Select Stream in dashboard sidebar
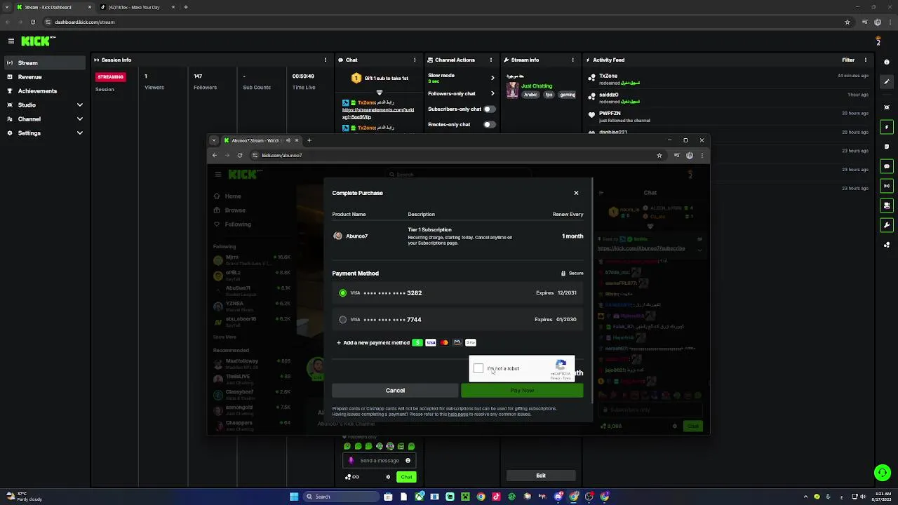This screenshot has width=898, height=505. pyautogui.click(x=44, y=63)
